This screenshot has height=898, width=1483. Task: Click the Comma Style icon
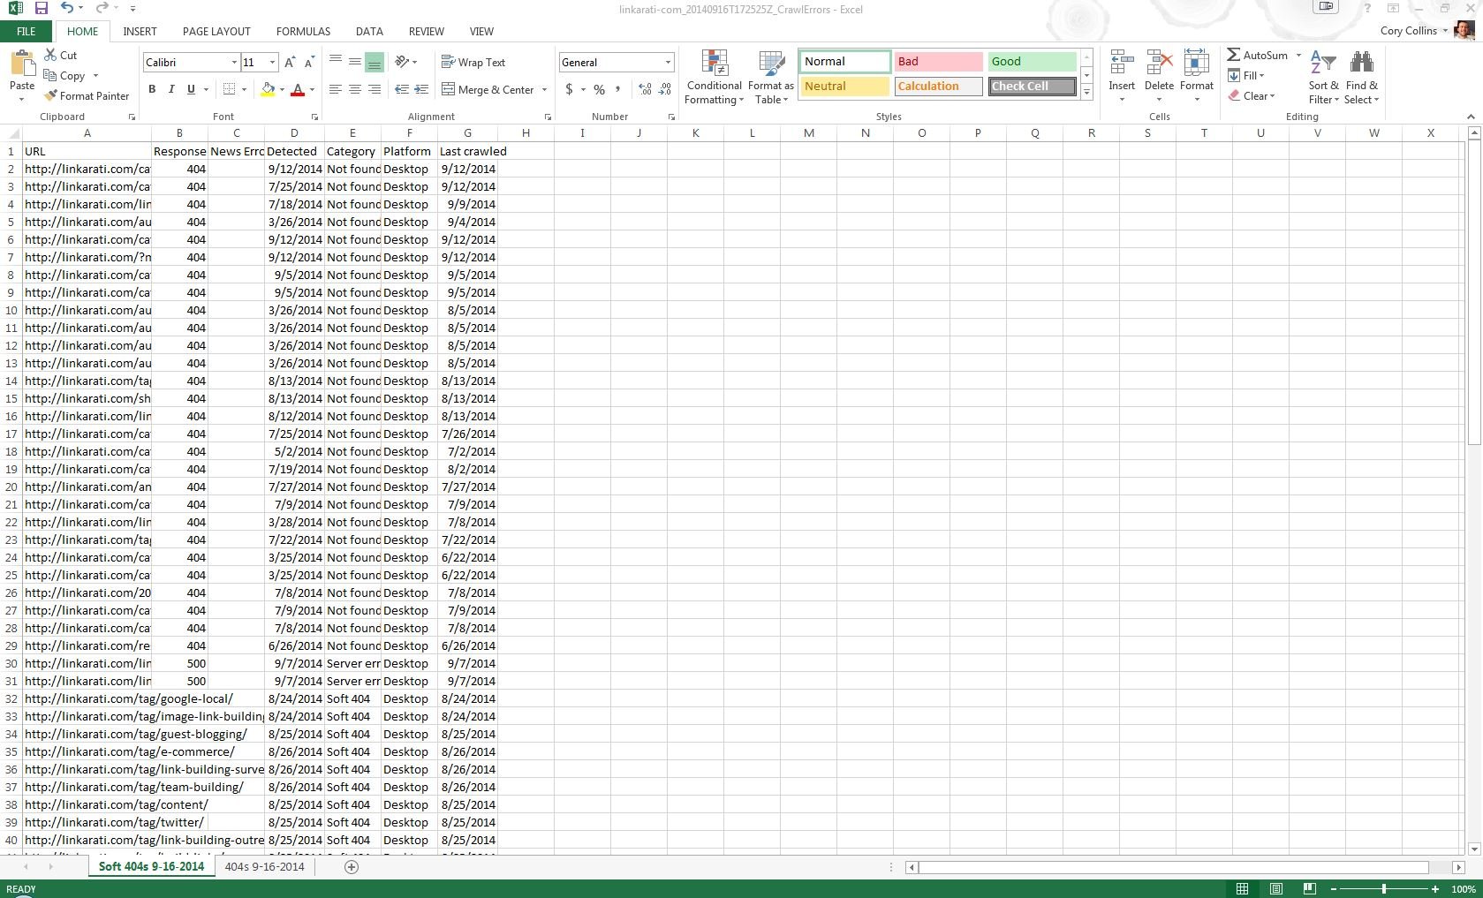point(618,89)
